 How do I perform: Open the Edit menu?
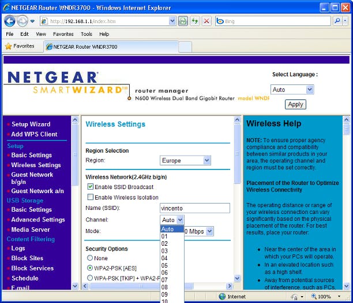tap(24, 34)
